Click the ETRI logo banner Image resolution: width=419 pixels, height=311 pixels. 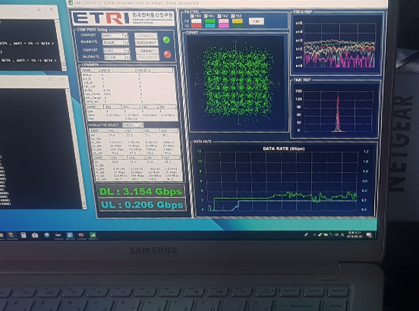click(123, 18)
